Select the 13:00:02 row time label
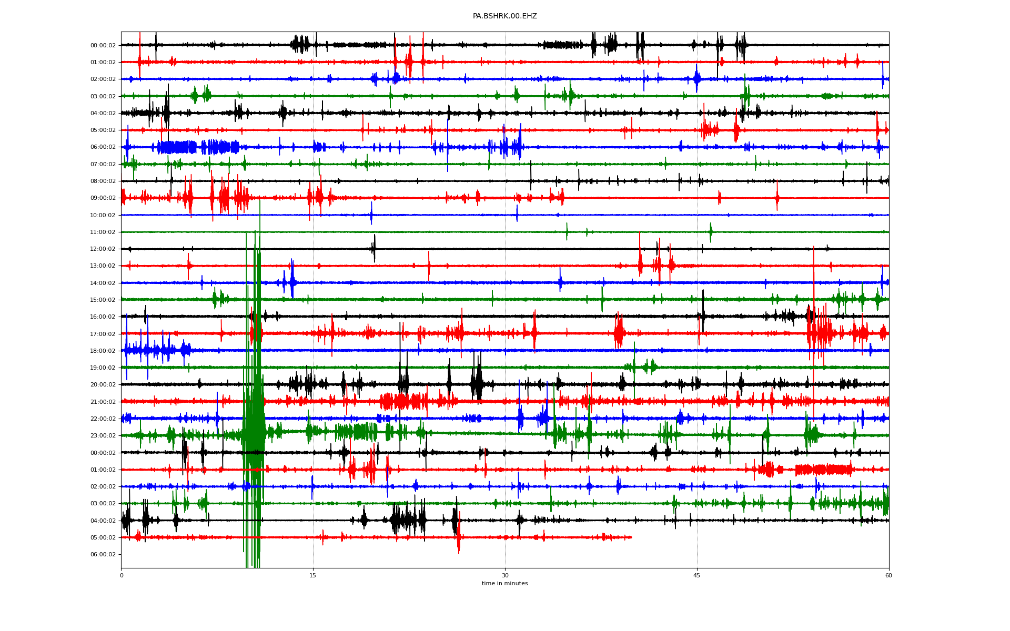Screen dimensions: 1010x631 coord(103,266)
